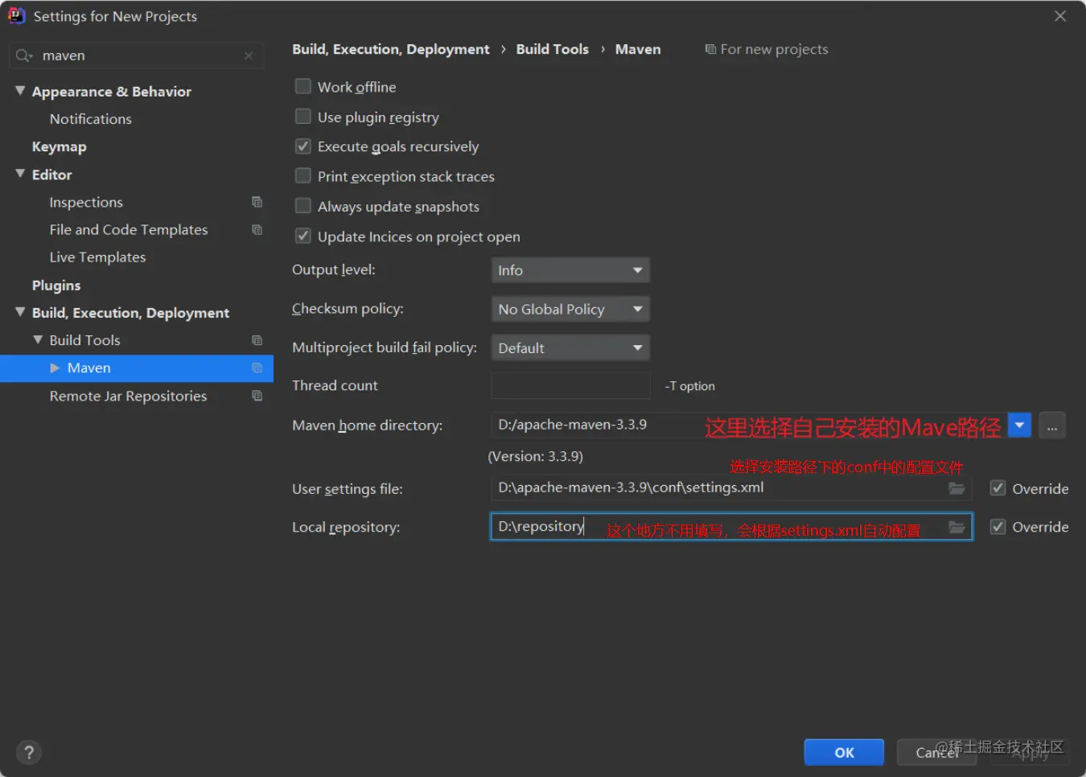Click the copy icon beside File and Code Templates
This screenshot has height=777, width=1086.
coord(257,230)
